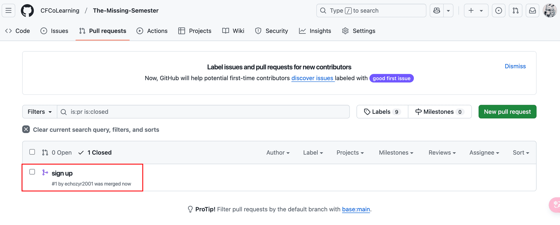Image resolution: width=560 pixels, height=225 pixels.
Task: Open the issues icon in header
Action: tap(498, 11)
